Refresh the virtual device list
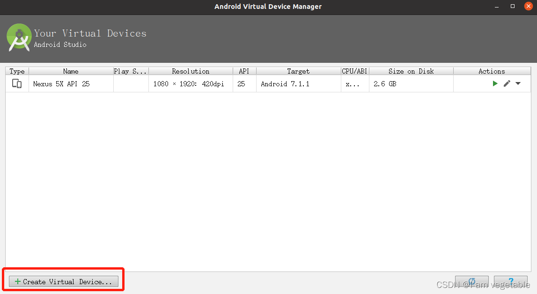 472,282
